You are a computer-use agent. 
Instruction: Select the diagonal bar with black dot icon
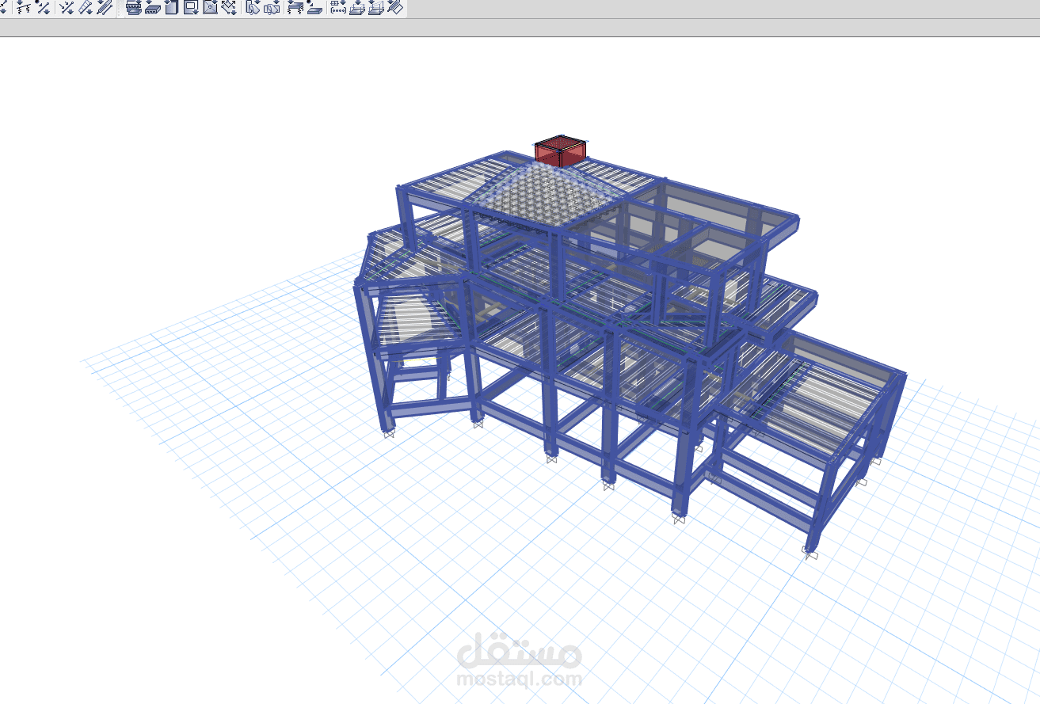coord(43,8)
